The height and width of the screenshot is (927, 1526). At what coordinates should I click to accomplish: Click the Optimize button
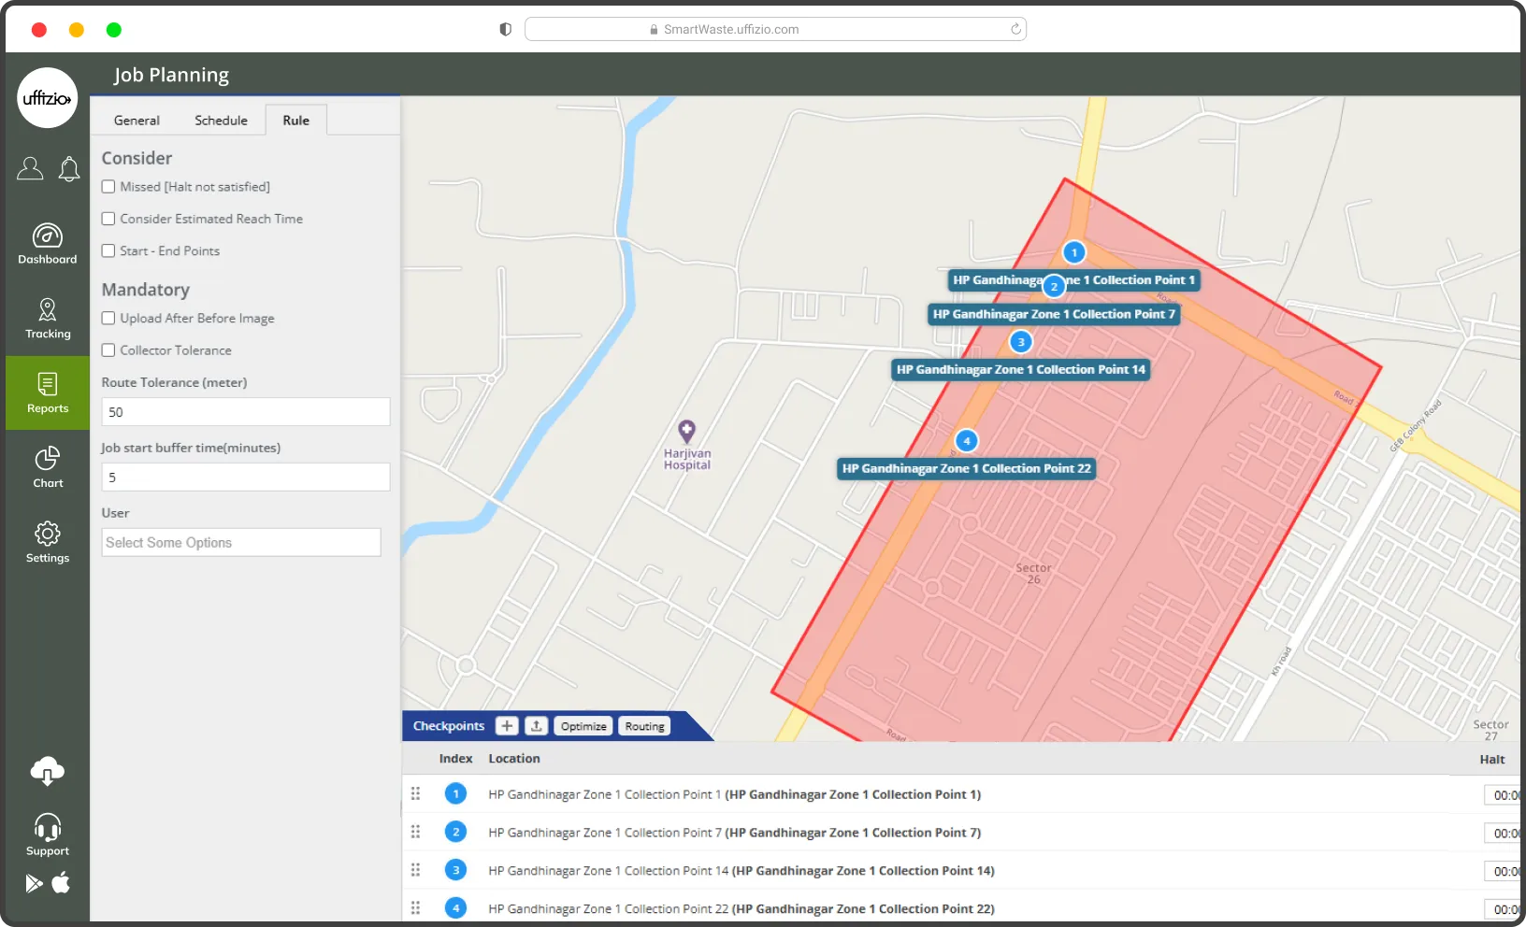click(583, 726)
